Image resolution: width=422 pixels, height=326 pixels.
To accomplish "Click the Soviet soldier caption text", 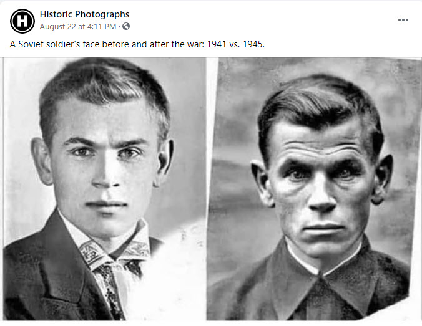I will (137, 44).
